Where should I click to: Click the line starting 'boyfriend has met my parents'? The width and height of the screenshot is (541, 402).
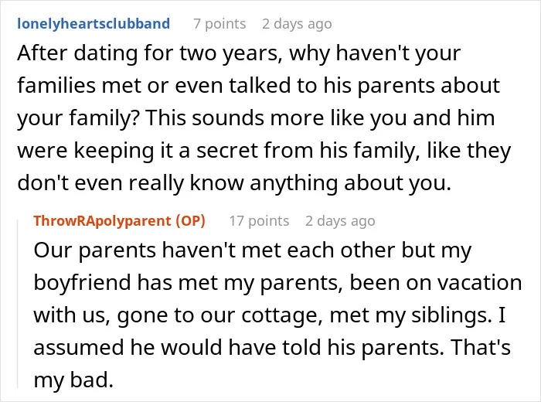click(x=277, y=283)
